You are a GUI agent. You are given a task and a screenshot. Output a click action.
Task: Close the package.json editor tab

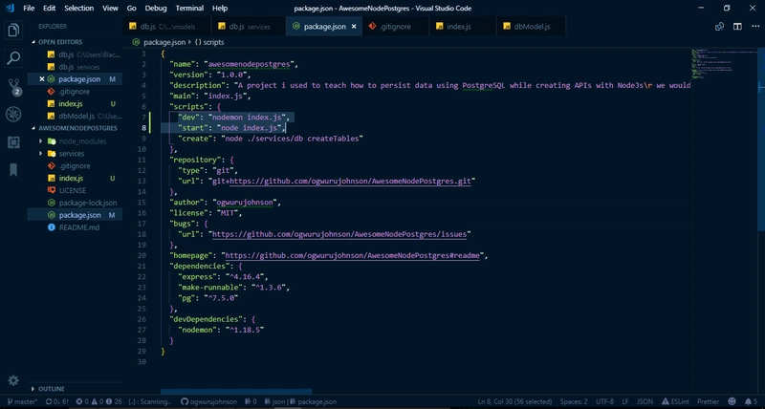pyautogui.click(x=356, y=27)
